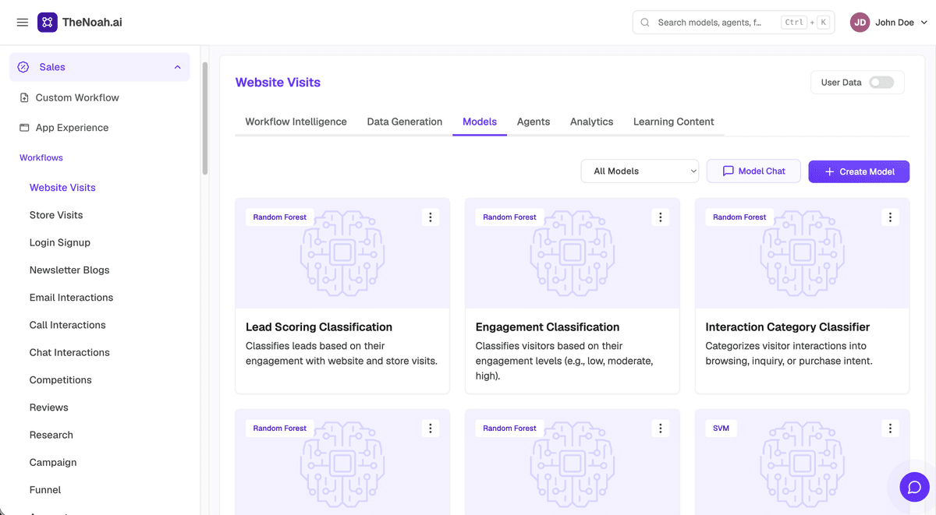The height and width of the screenshot is (515, 936).
Task: Click the TheNoah.ai logo icon
Action: click(x=47, y=23)
